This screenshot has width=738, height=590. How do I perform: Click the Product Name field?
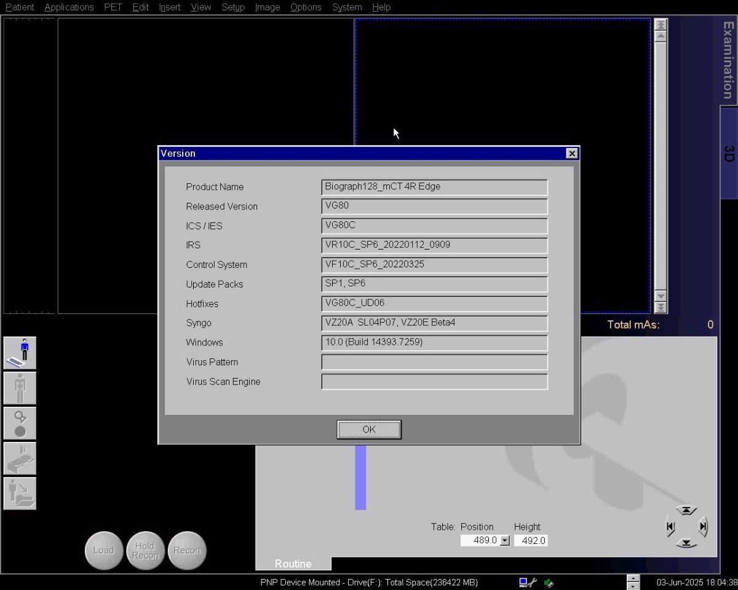click(x=434, y=187)
